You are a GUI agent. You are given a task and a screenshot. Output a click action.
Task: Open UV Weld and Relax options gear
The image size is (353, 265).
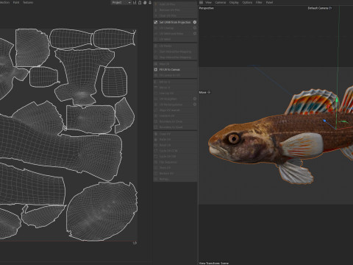195,33
